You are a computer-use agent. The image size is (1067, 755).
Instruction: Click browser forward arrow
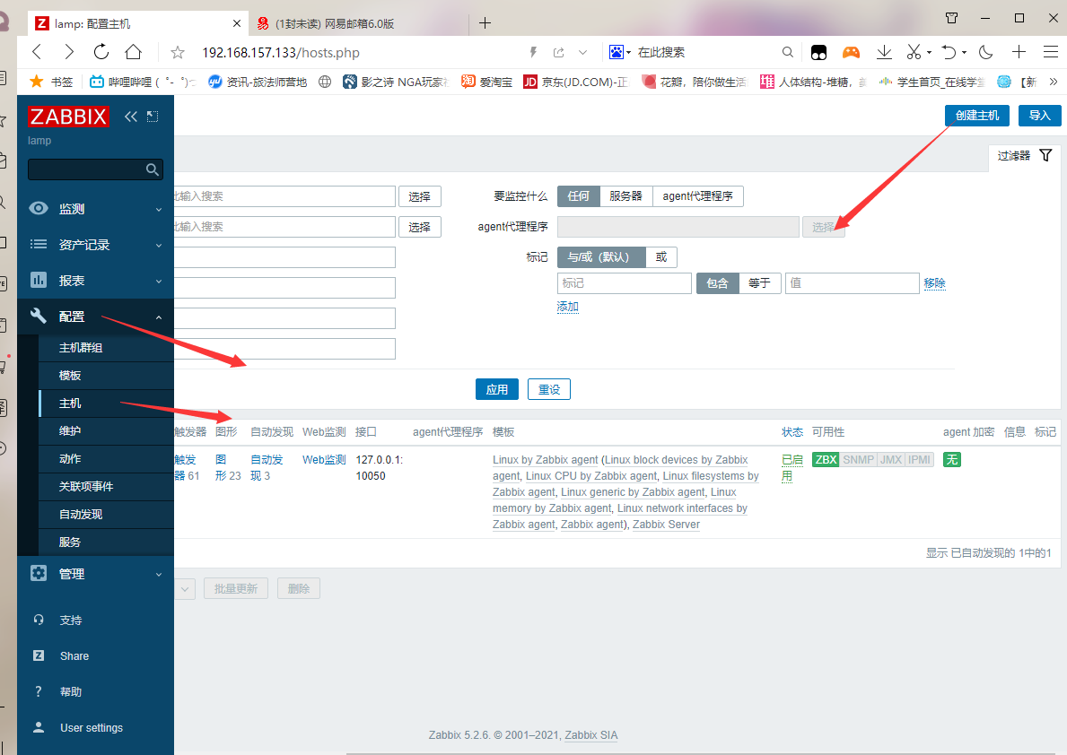pyautogui.click(x=69, y=52)
